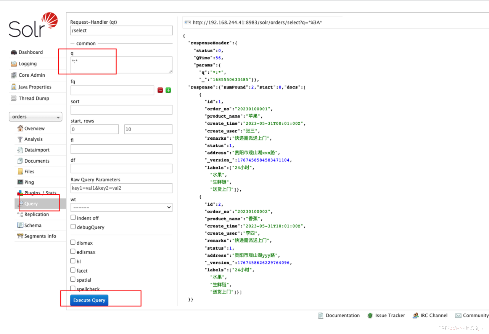Click the Core Admin icon
489x334 pixels.
tap(14, 75)
